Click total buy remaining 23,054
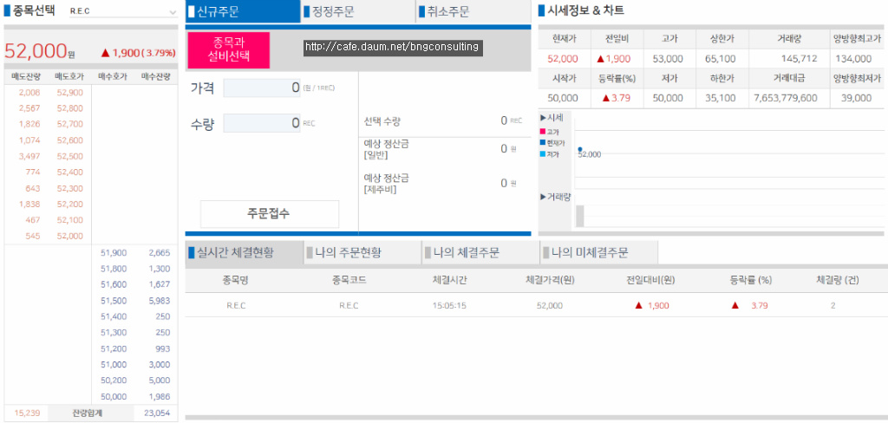 (157, 413)
